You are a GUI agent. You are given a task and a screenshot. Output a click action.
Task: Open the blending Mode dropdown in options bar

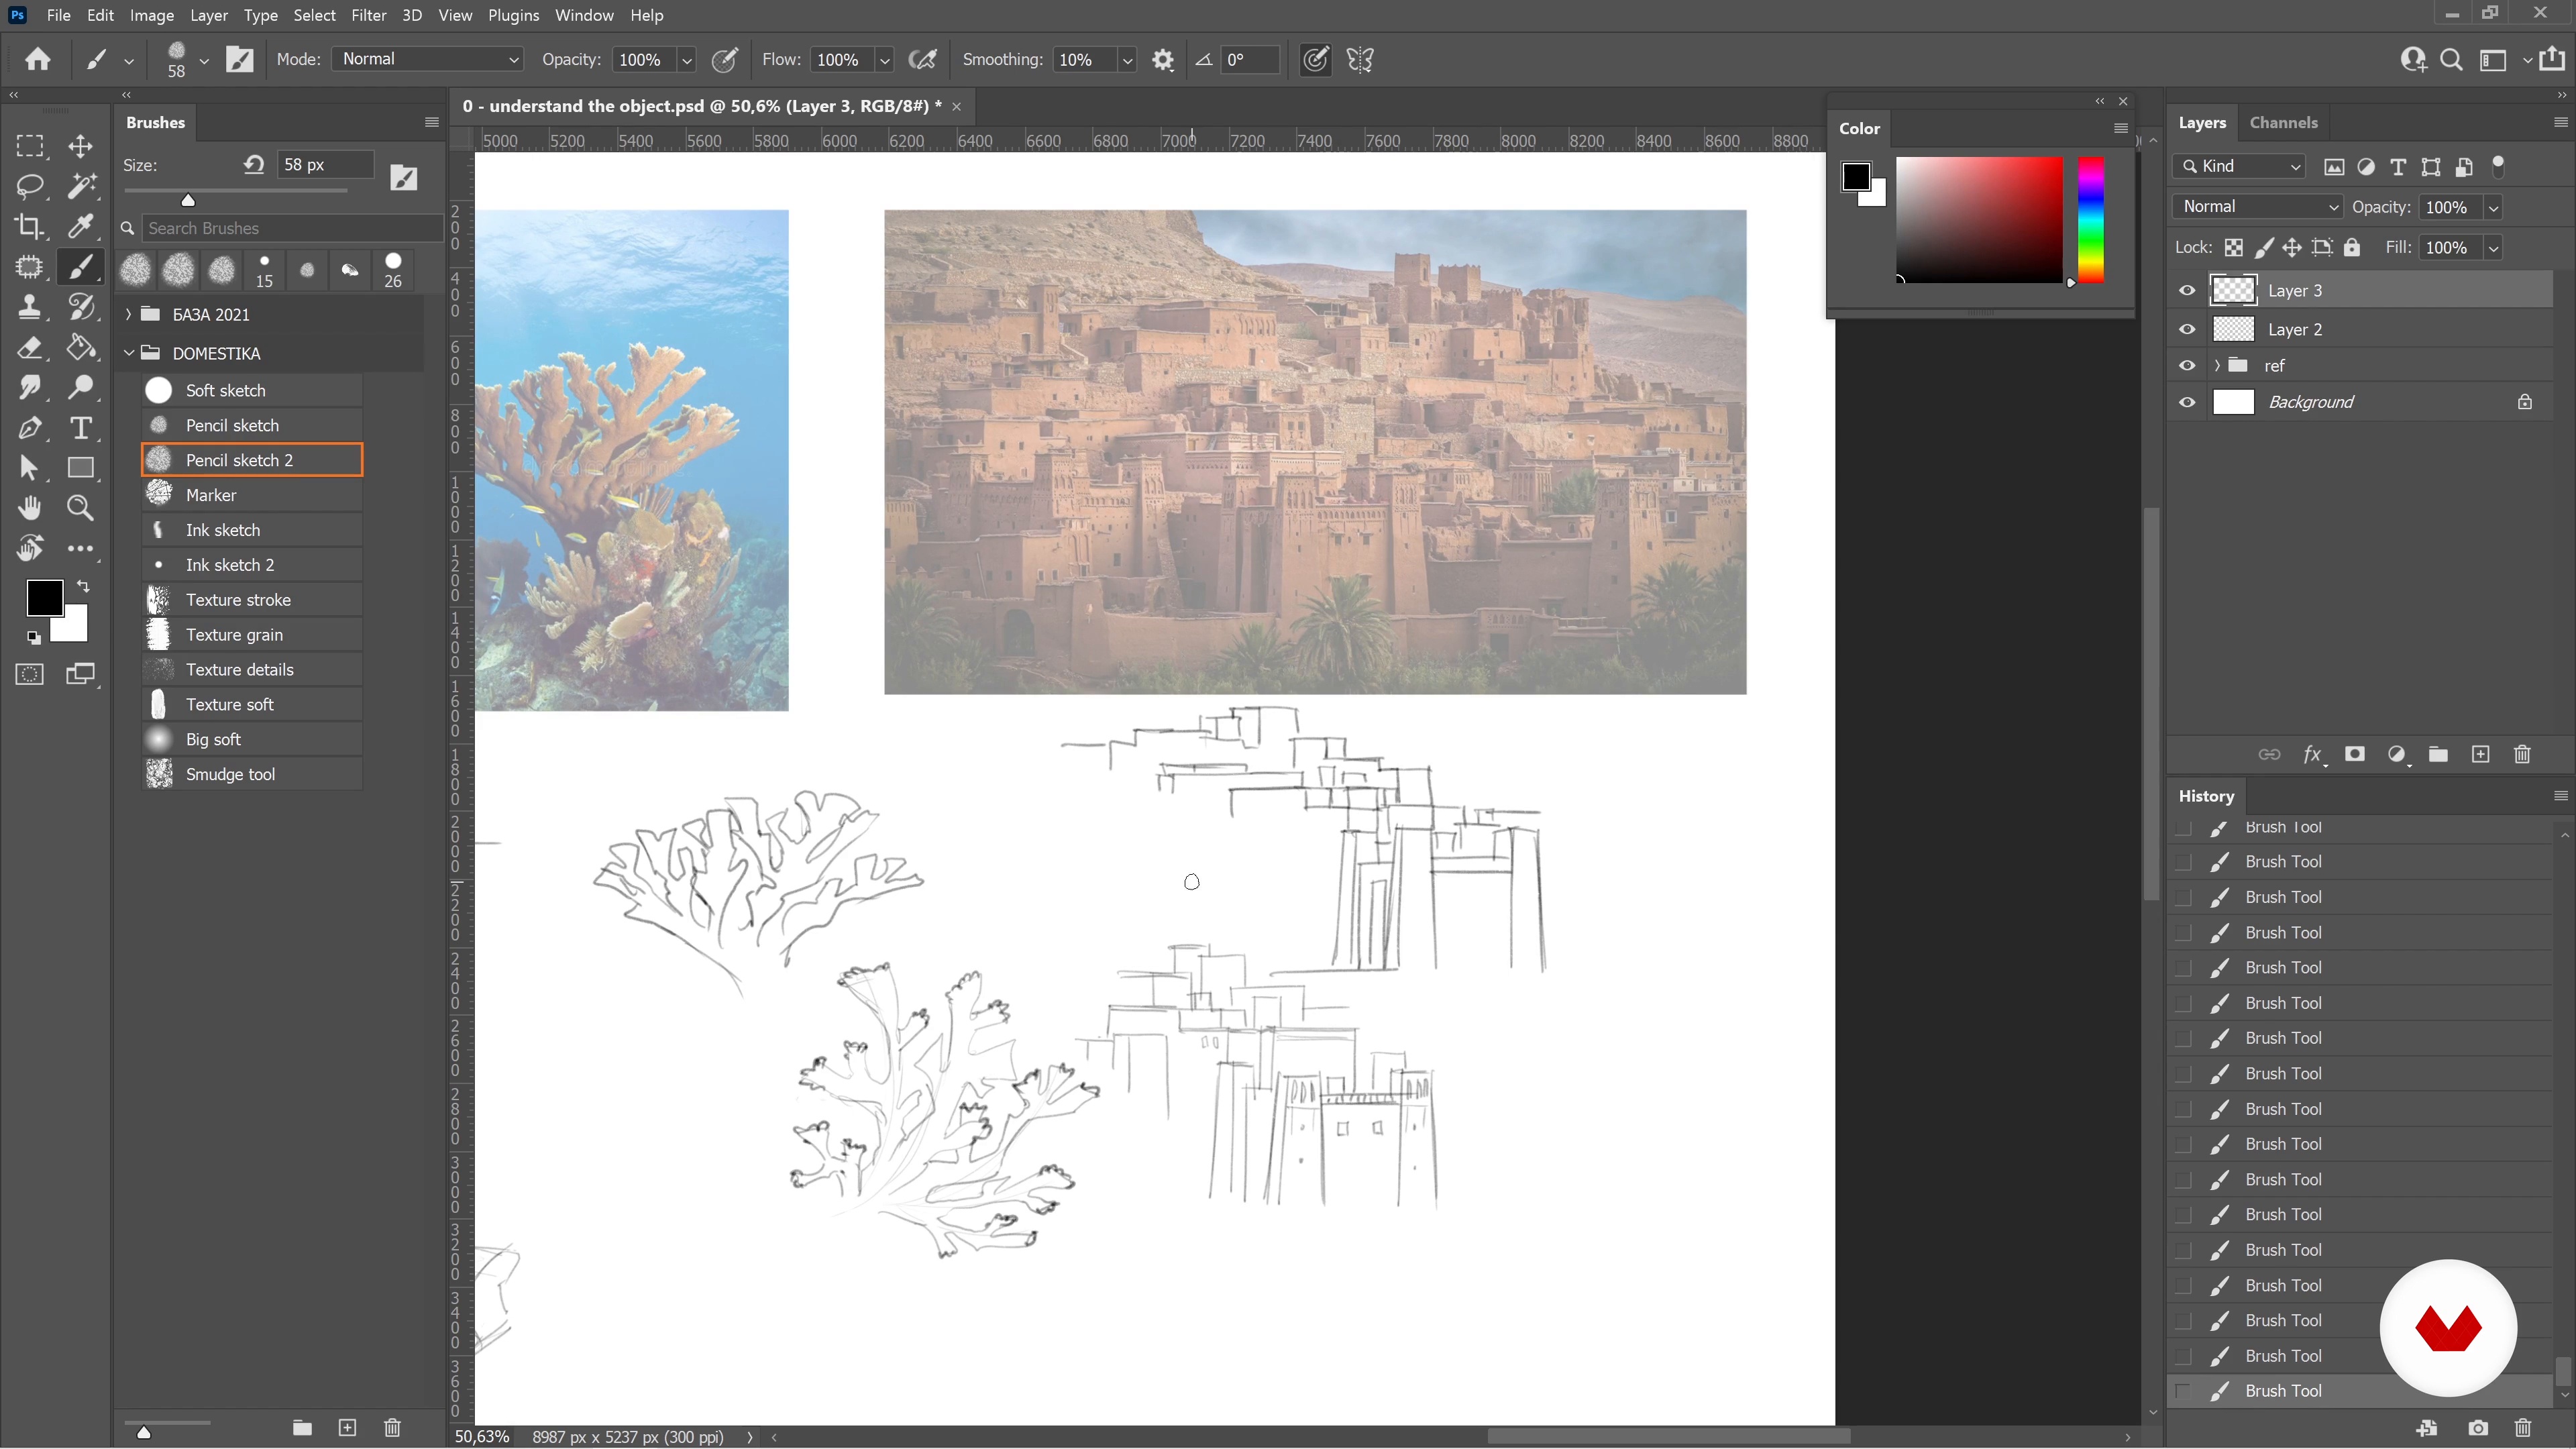click(428, 59)
